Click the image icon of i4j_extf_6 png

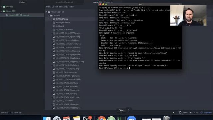click(54, 97)
